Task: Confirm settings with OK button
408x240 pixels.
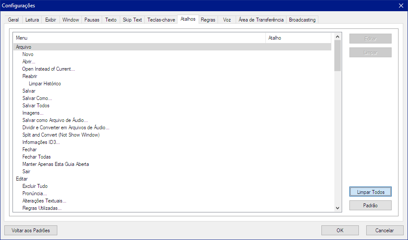Action: tap(340, 231)
